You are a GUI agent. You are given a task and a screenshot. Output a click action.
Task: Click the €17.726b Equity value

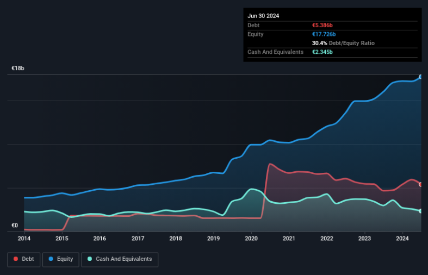[x=324, y=34]
